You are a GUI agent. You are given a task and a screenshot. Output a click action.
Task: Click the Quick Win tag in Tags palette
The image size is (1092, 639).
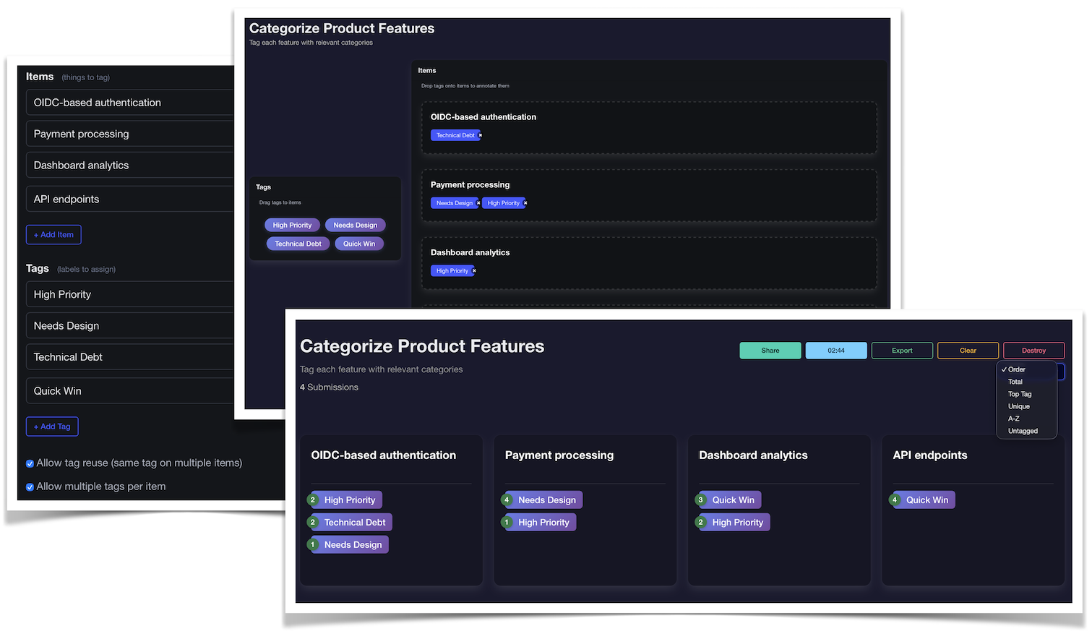pos(358,244)
